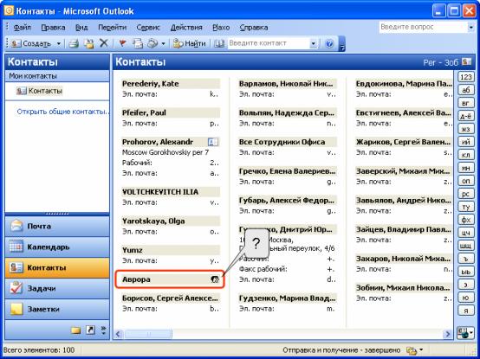Open the Действия menu

pos(186,28)
